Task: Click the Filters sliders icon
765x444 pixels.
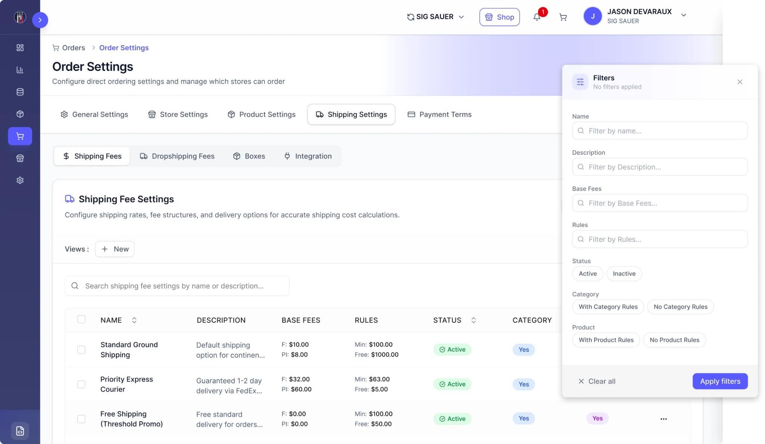Action: click(x=580, y=82)
